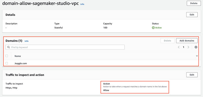Click Traffic to inspect and action heading
Viewport: 203px width, 97px height.
click(25, 75)
